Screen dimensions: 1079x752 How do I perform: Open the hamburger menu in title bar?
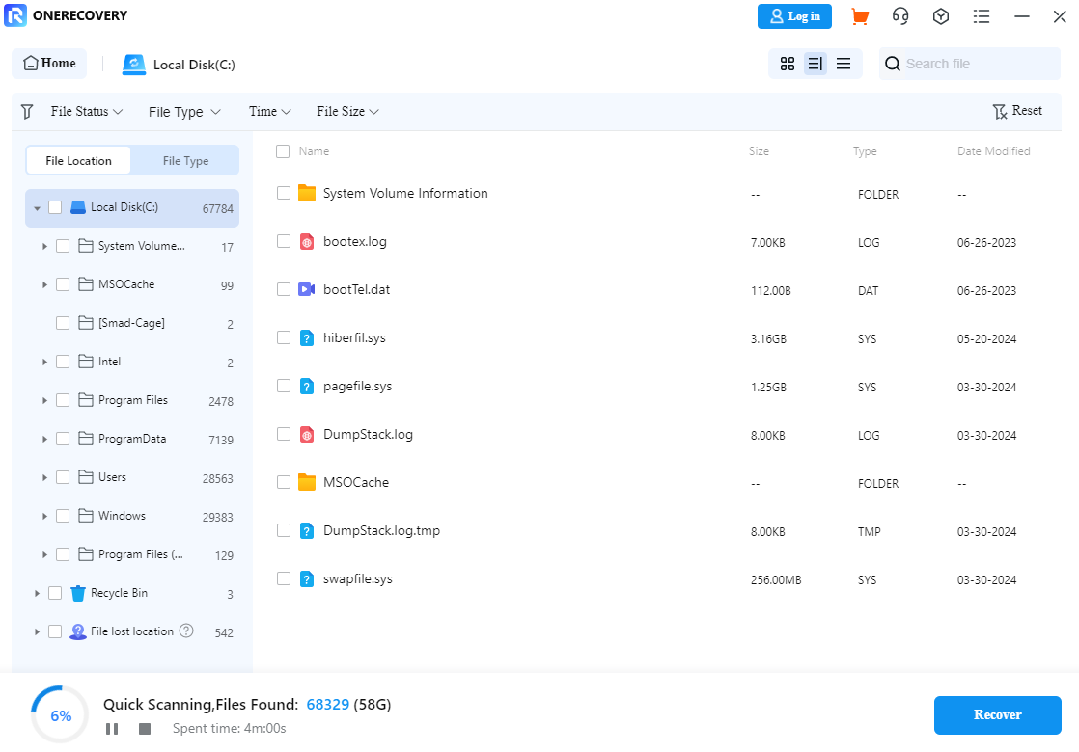click(x=982, y=16)
